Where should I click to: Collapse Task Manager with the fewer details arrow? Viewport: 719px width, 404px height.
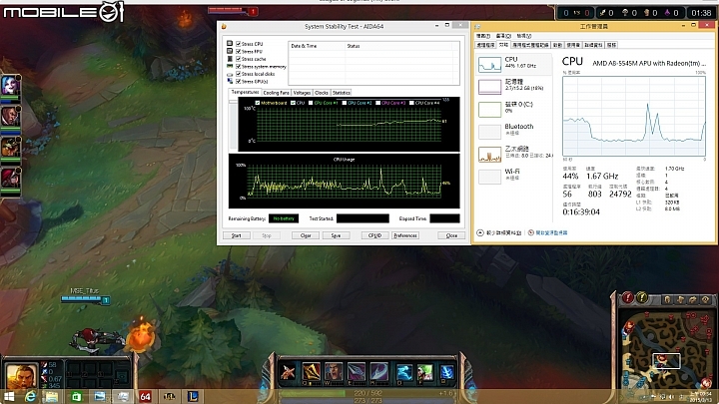480,232
